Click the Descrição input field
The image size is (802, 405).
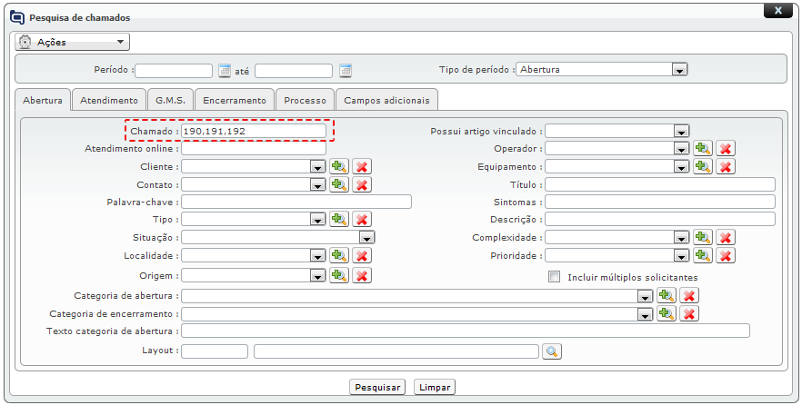point(660,219)
